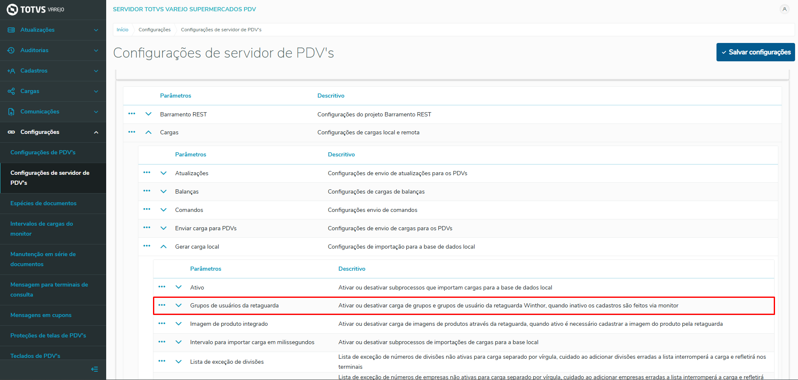798x380 pixels.
Task: Open Configurações de PDV's submenu item
Action: click(x=53, y=153)
